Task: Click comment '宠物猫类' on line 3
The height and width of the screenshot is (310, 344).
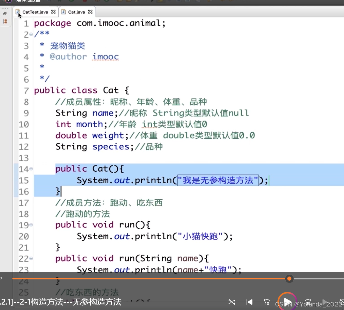Action: pyautogui.click(x=68, y=46)
